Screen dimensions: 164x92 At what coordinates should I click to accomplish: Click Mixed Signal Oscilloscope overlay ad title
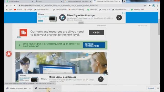tap(63, 77)
